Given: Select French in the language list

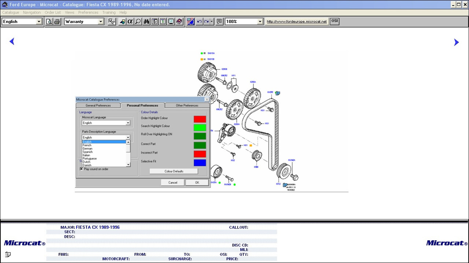Looking at the screenshot, I should click(x=104, y=145).
